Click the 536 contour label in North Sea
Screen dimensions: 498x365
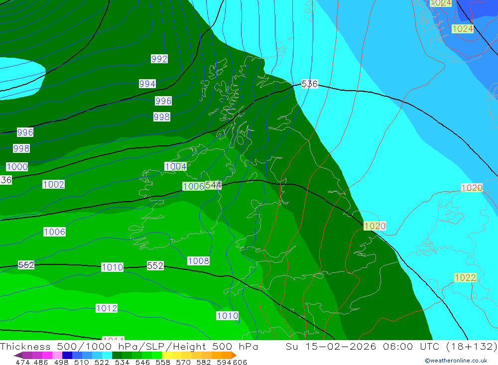coord(309,84)
